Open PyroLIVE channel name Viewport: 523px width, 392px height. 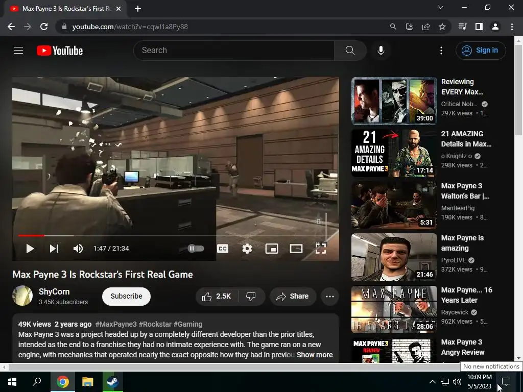454,260
